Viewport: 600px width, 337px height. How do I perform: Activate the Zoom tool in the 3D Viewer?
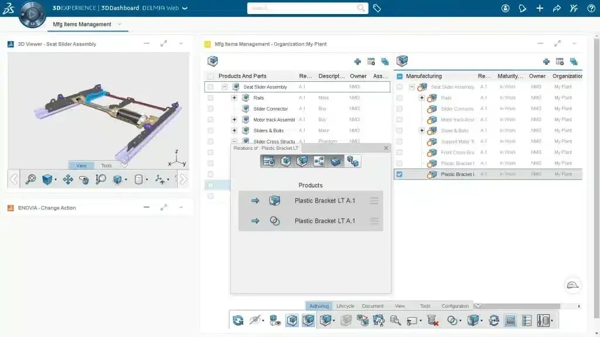tap(101, 179)
